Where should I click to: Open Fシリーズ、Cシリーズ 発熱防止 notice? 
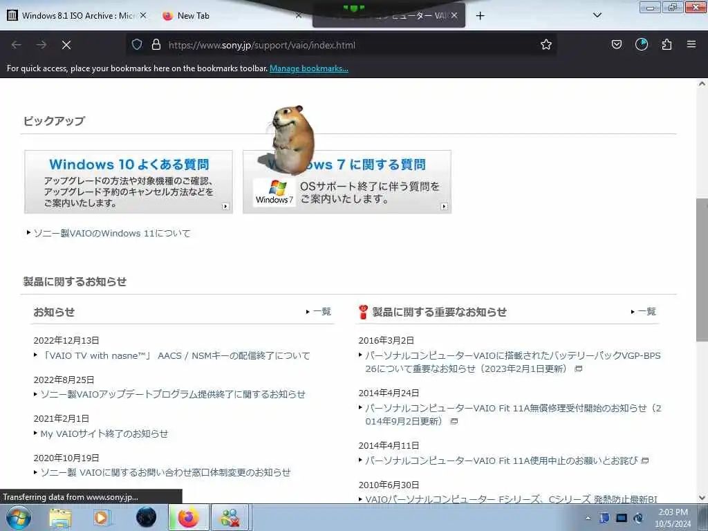(x=511, y=499)
